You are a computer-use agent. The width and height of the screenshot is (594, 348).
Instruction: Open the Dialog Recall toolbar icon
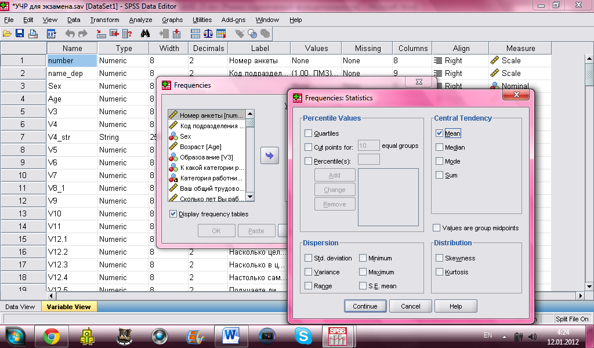[x=51, y=34]
